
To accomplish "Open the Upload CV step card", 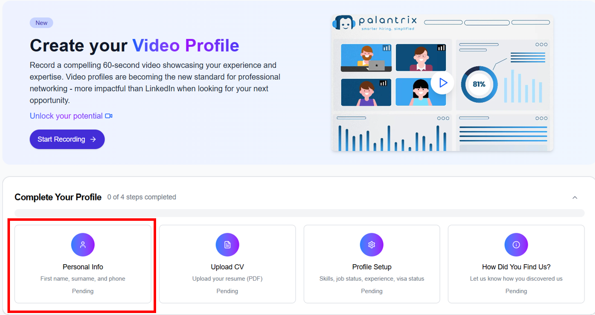I will (227, 264).
